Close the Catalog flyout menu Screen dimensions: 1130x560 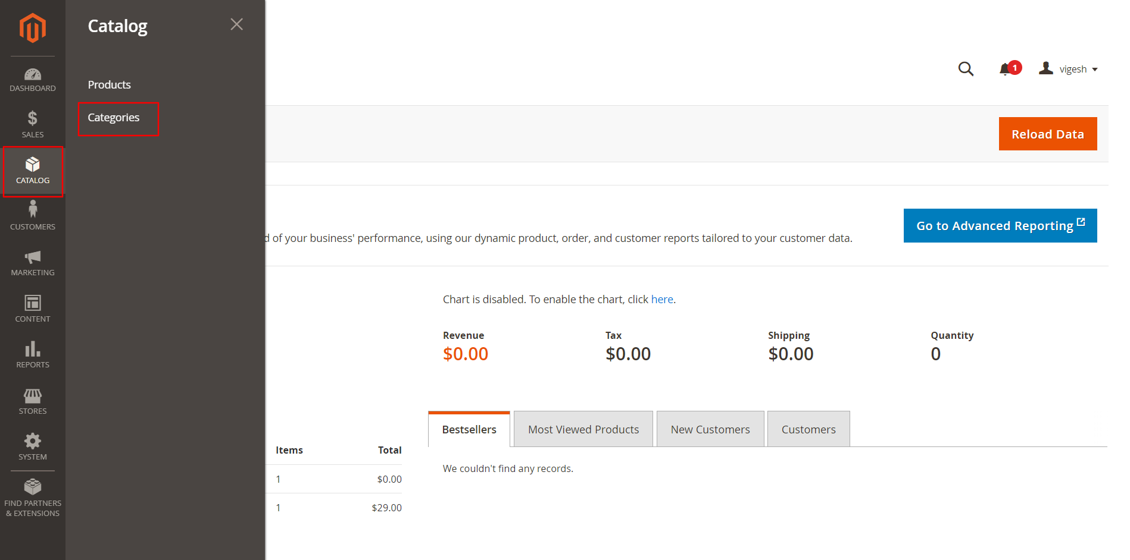click(236, 24)
